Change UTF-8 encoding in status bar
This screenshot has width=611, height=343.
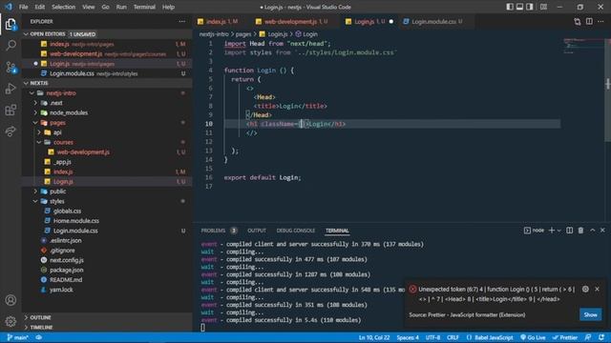(x=432, y=337)
